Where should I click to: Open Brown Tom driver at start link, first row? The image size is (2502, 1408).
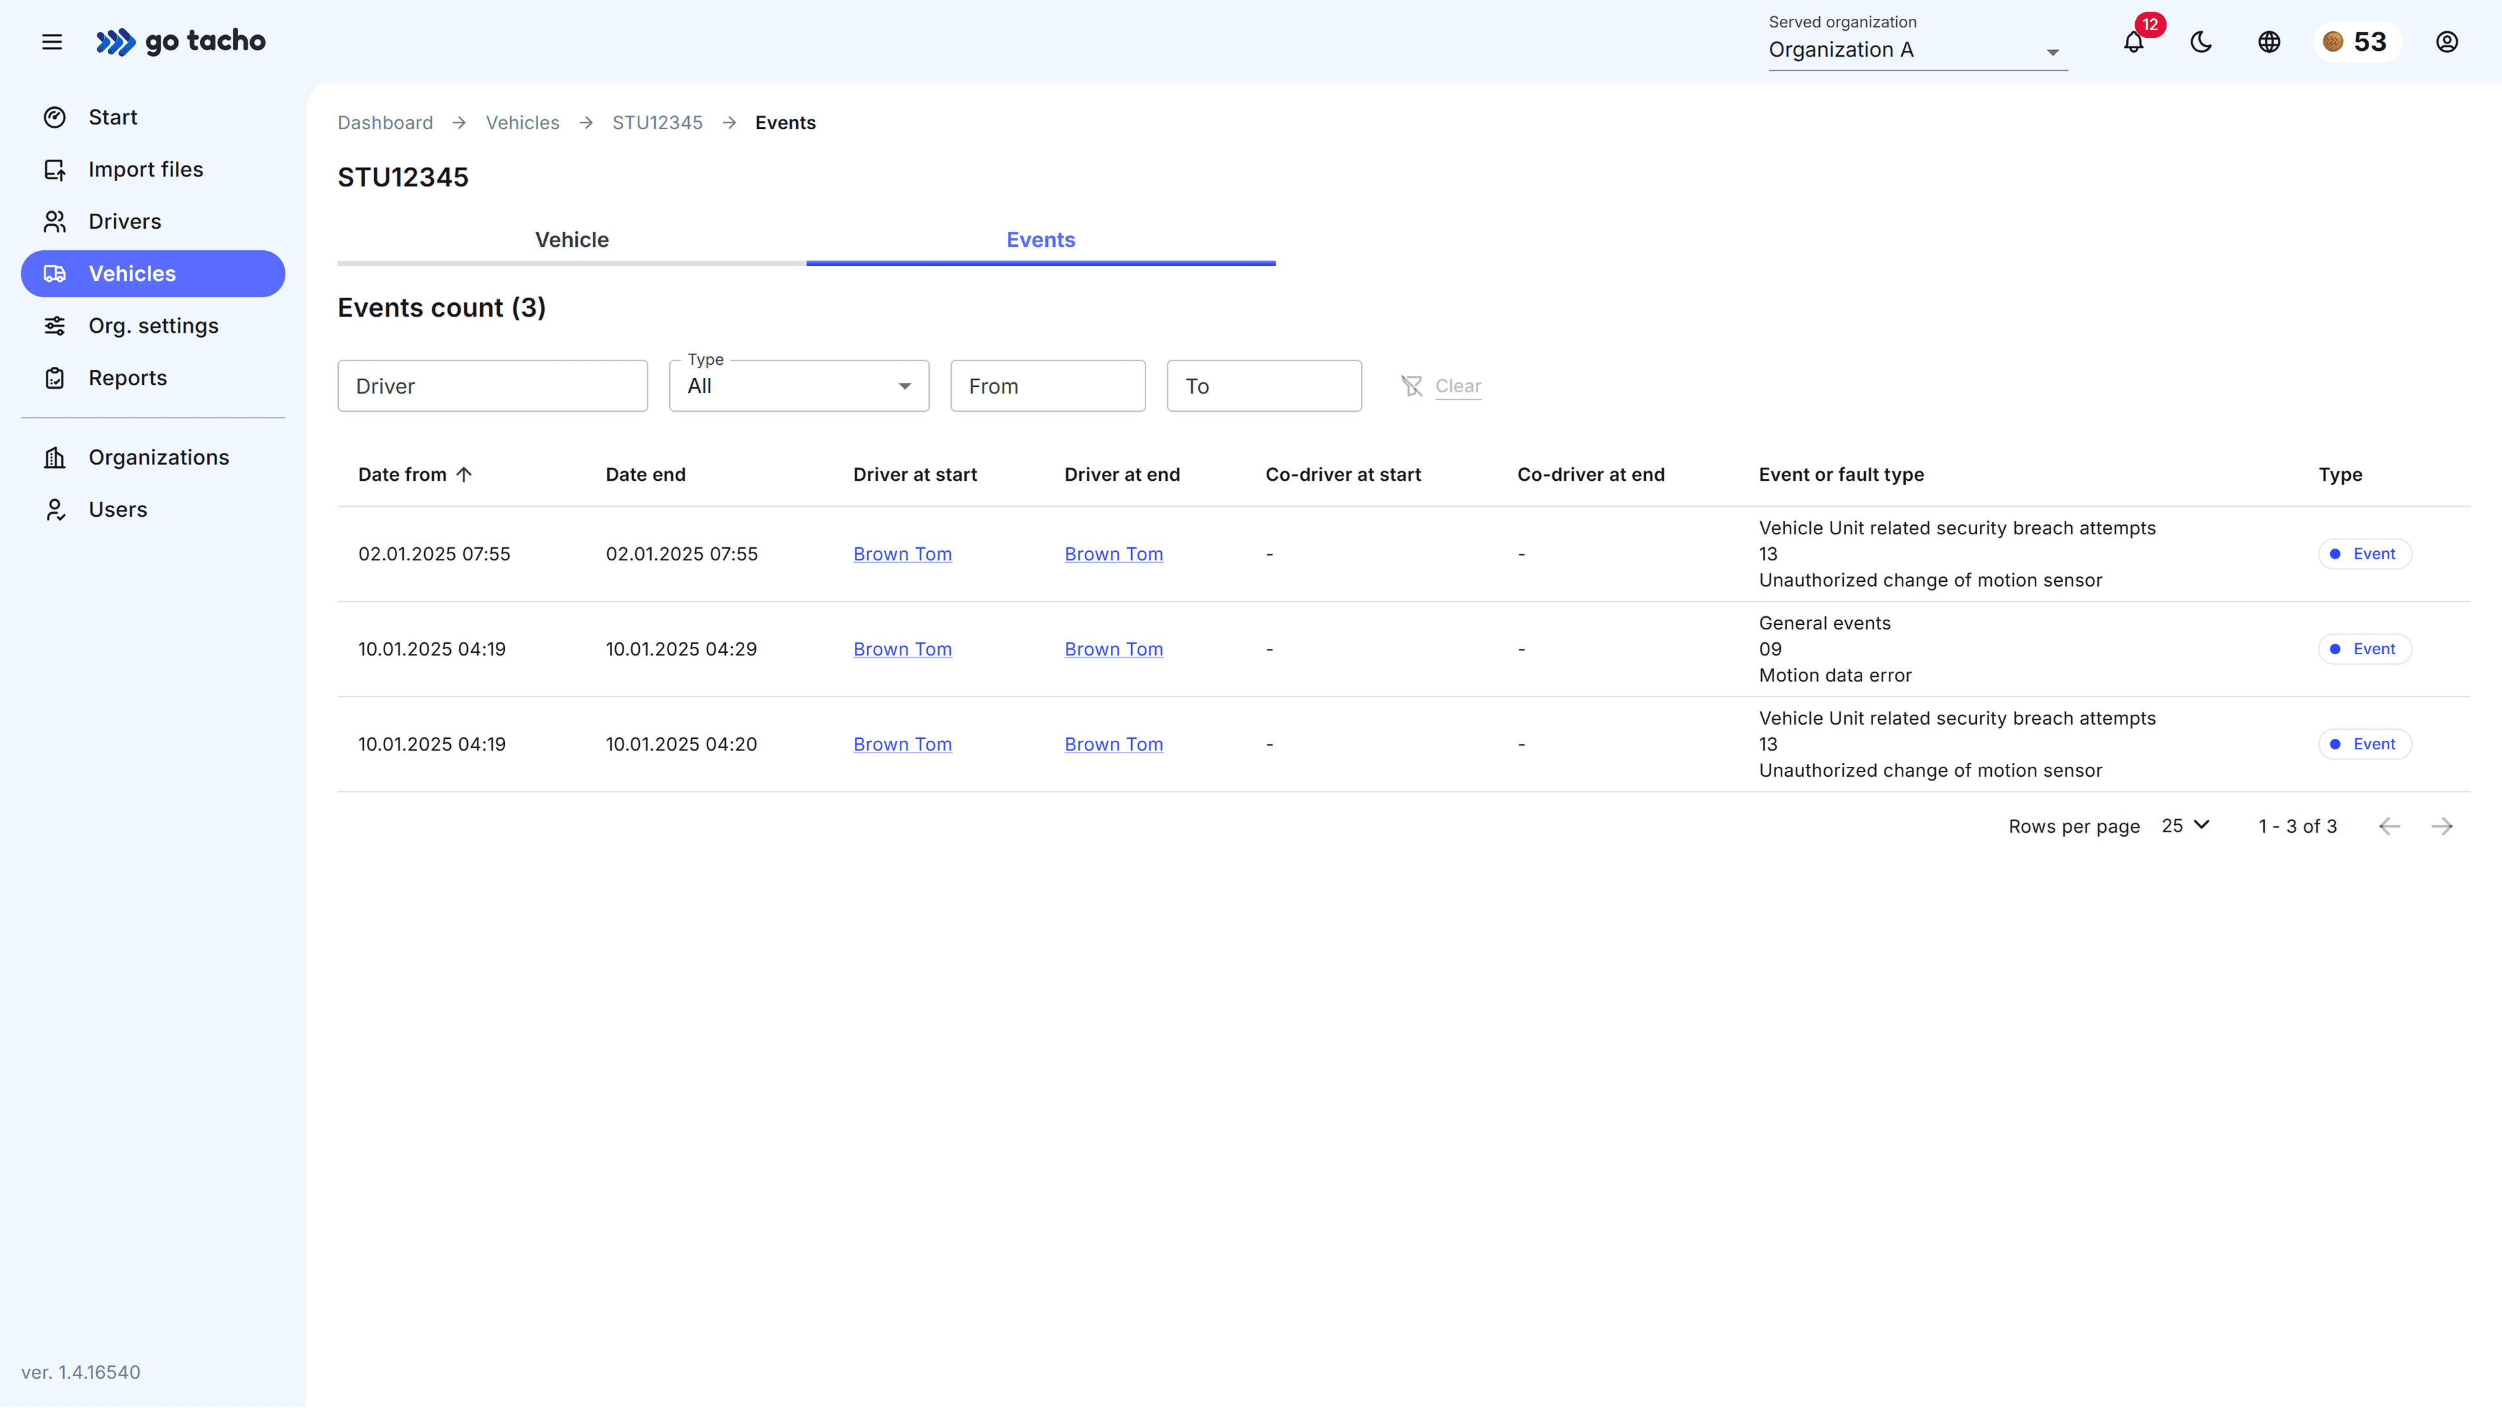pyautogui.click(x=902, y=554)
